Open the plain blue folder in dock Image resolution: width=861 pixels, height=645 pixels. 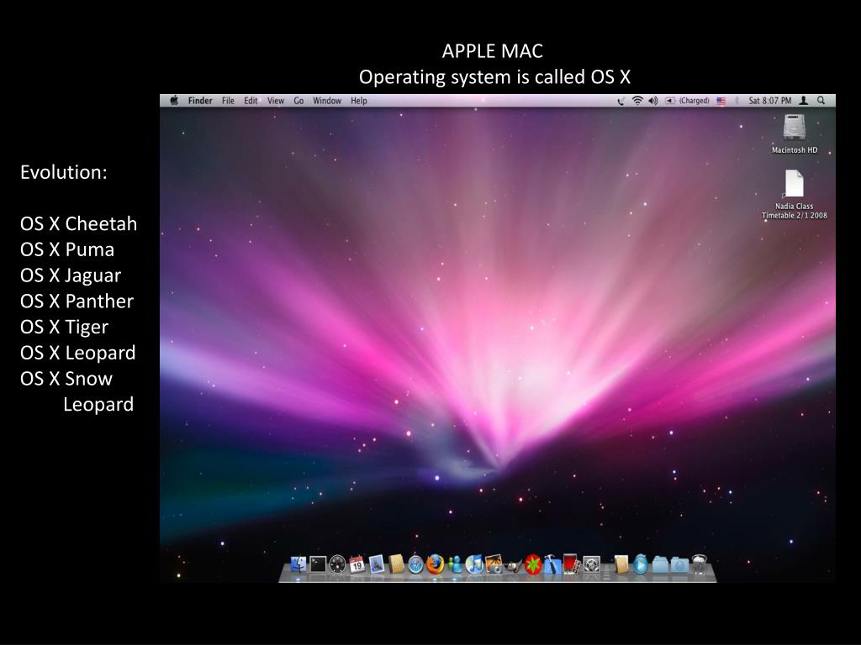click(660, 564)
